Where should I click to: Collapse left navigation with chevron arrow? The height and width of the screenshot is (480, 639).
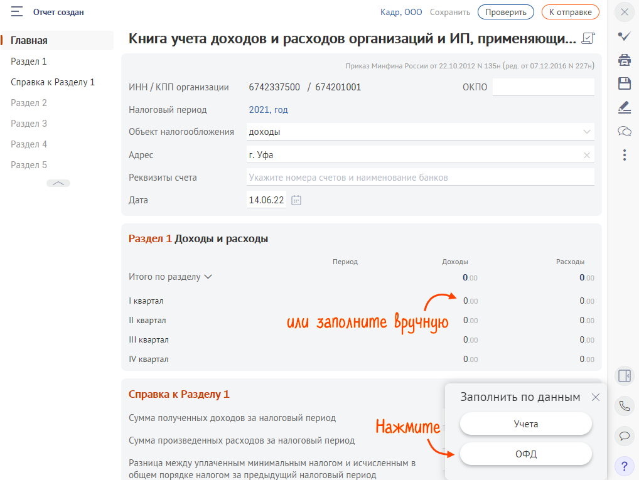[x=58, y=183]
